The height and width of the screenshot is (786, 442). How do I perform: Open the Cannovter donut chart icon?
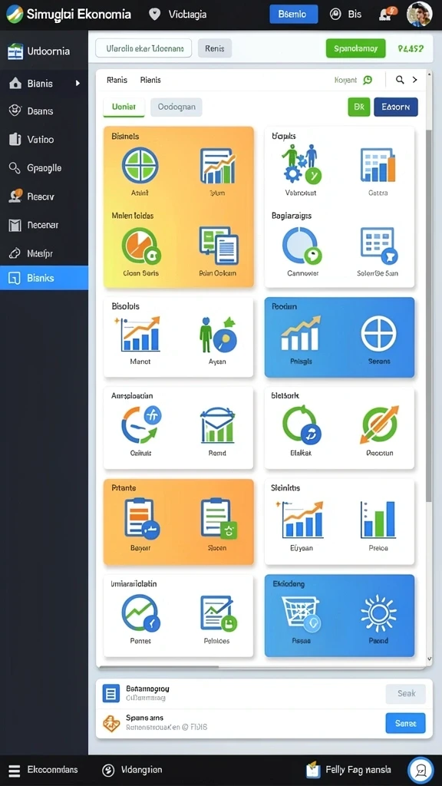[301, 246]
